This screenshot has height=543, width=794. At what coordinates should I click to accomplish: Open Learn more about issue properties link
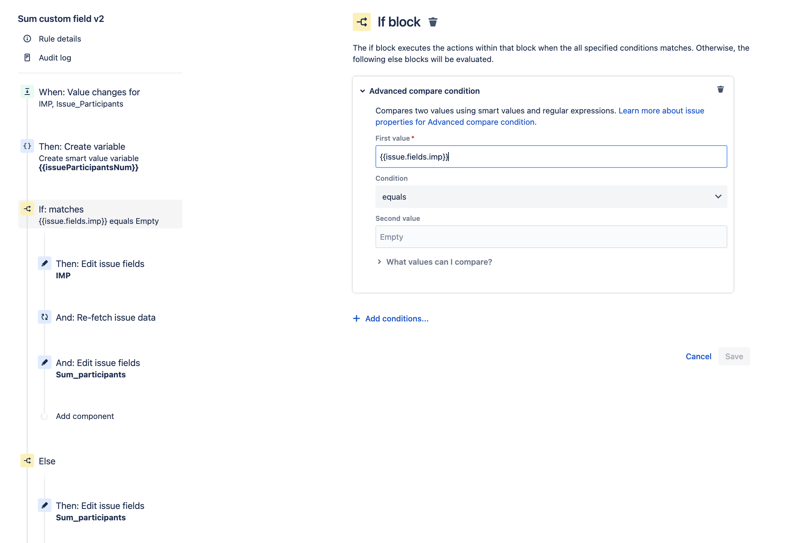click(661, 111)
